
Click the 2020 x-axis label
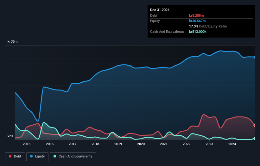141,144
